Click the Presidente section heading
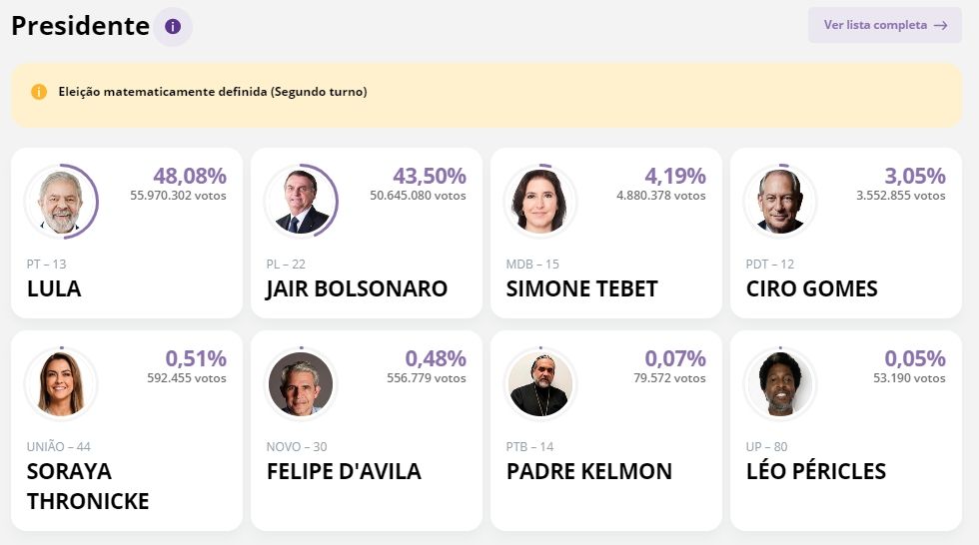Image resolution: width=979 pixels, height=545 pixels. click(80, 26)
